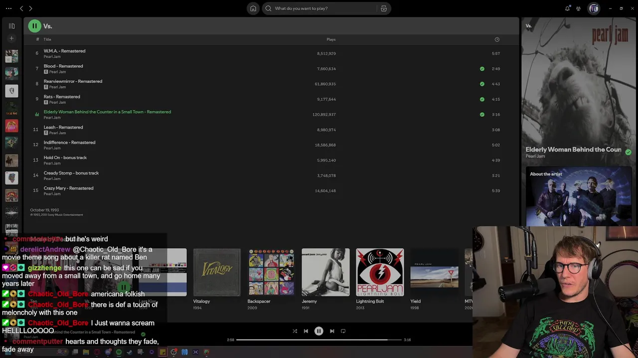Click 61,860,935 plays for Rearviewmirror
This screenshot has height=358, width=638.
click(325, 84)
